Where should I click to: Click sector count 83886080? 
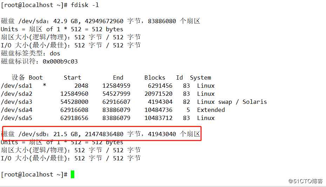point(162,21)
